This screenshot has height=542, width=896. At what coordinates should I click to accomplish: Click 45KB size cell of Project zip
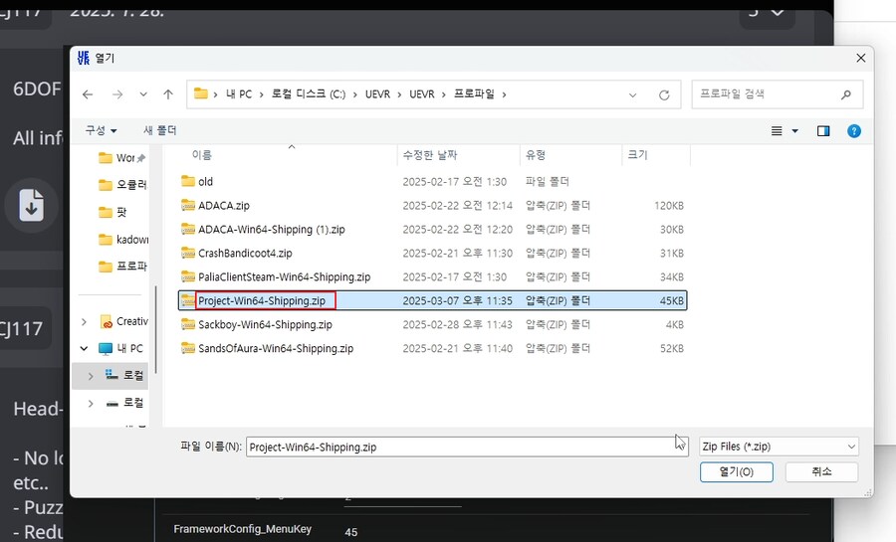[671, 300]
